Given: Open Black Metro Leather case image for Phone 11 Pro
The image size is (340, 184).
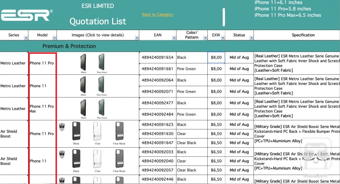Looking at the screenshot, I should [x=84, y=62].
